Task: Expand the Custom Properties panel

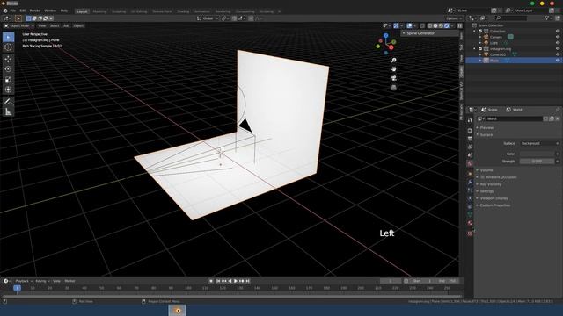Action: pyautogui.click(x=494, y=205)
